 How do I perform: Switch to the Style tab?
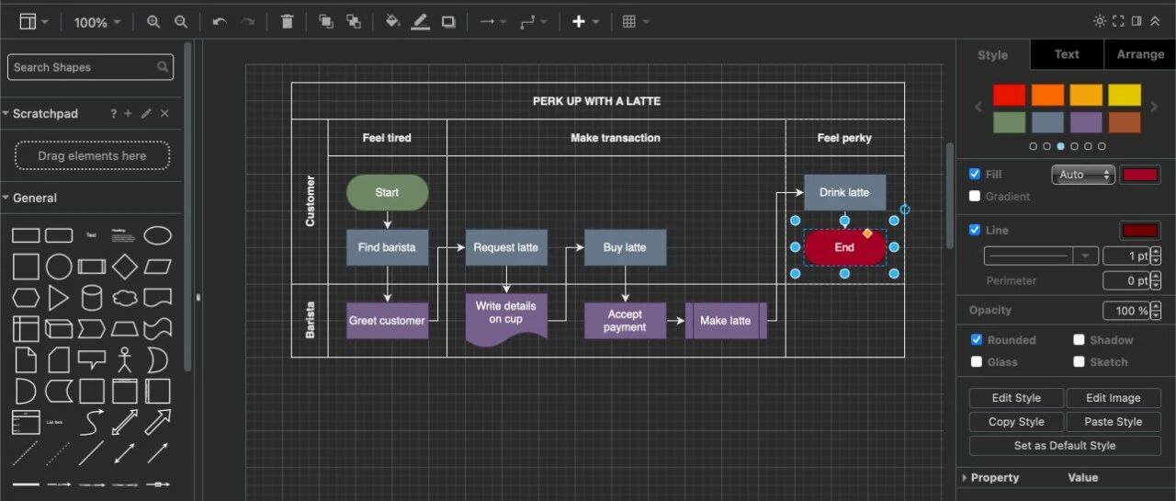992,54
